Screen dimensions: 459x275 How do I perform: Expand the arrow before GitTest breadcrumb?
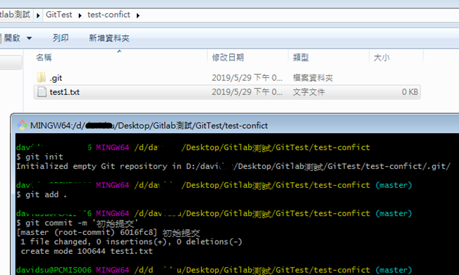[x=38, y=15]
